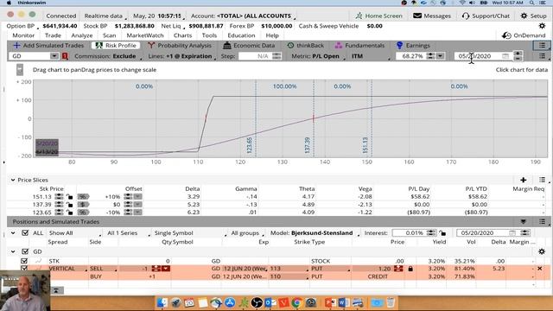
Task: Open Support/Chat
Action: tap(486, 16)
